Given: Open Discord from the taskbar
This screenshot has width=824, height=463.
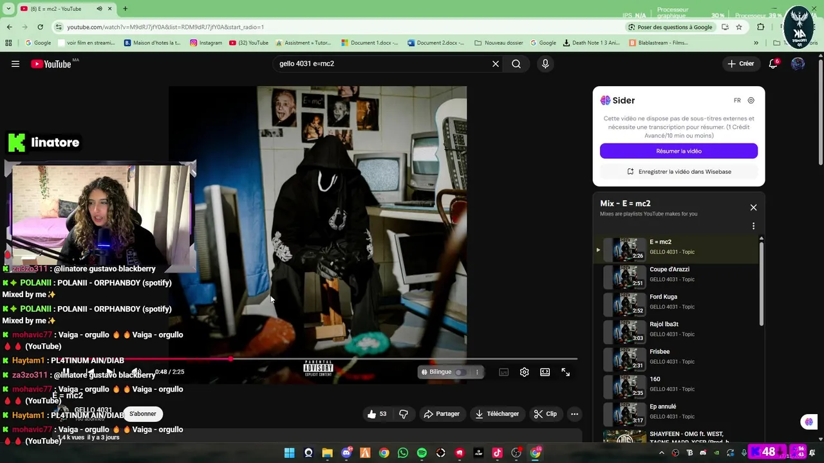Looking at the screenshot, I should pos(346,453).
